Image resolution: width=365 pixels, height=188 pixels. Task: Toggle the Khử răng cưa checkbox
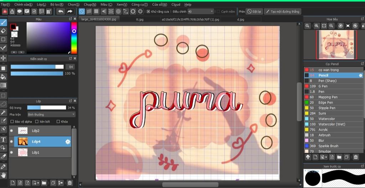coord(148,11)
